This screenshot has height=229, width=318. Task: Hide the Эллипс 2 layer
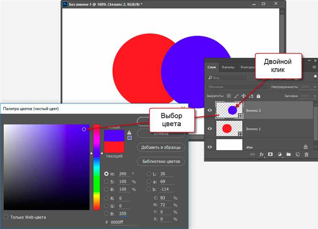pos(210,110)
